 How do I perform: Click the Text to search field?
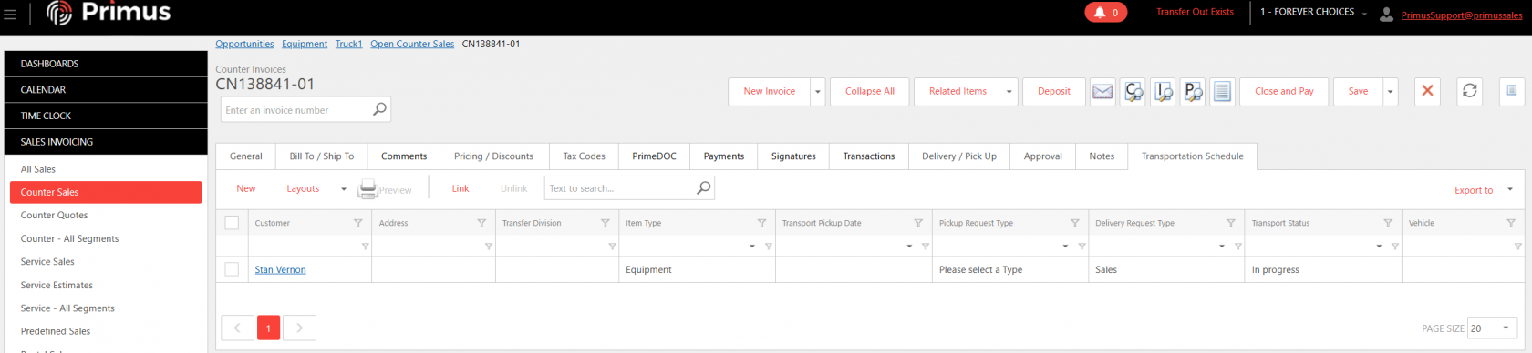pos(620,188)
